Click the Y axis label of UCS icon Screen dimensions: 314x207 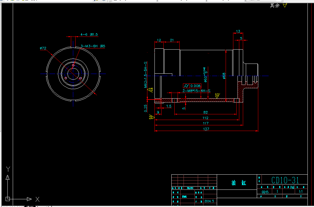(x=8, y=169)
